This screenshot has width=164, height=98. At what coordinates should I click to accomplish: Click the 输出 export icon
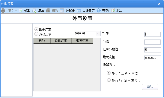[20, 11]
